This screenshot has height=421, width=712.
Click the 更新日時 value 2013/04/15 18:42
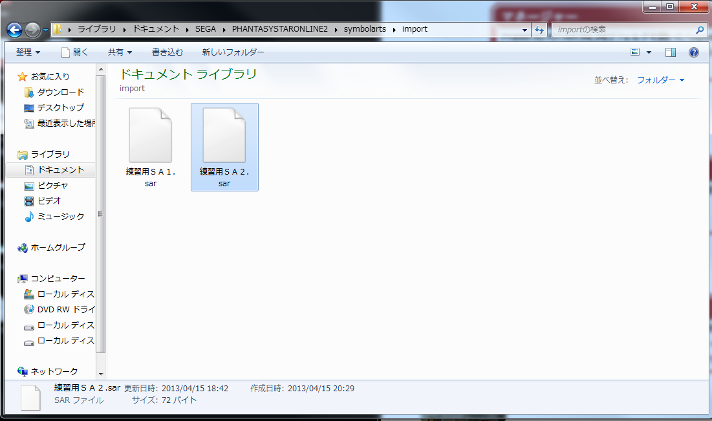195,388
